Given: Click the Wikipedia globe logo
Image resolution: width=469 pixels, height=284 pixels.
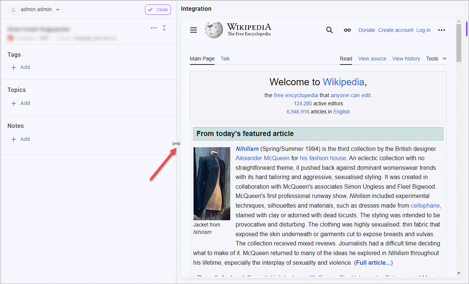Looking at the screenshot, I should pos(214,30).
